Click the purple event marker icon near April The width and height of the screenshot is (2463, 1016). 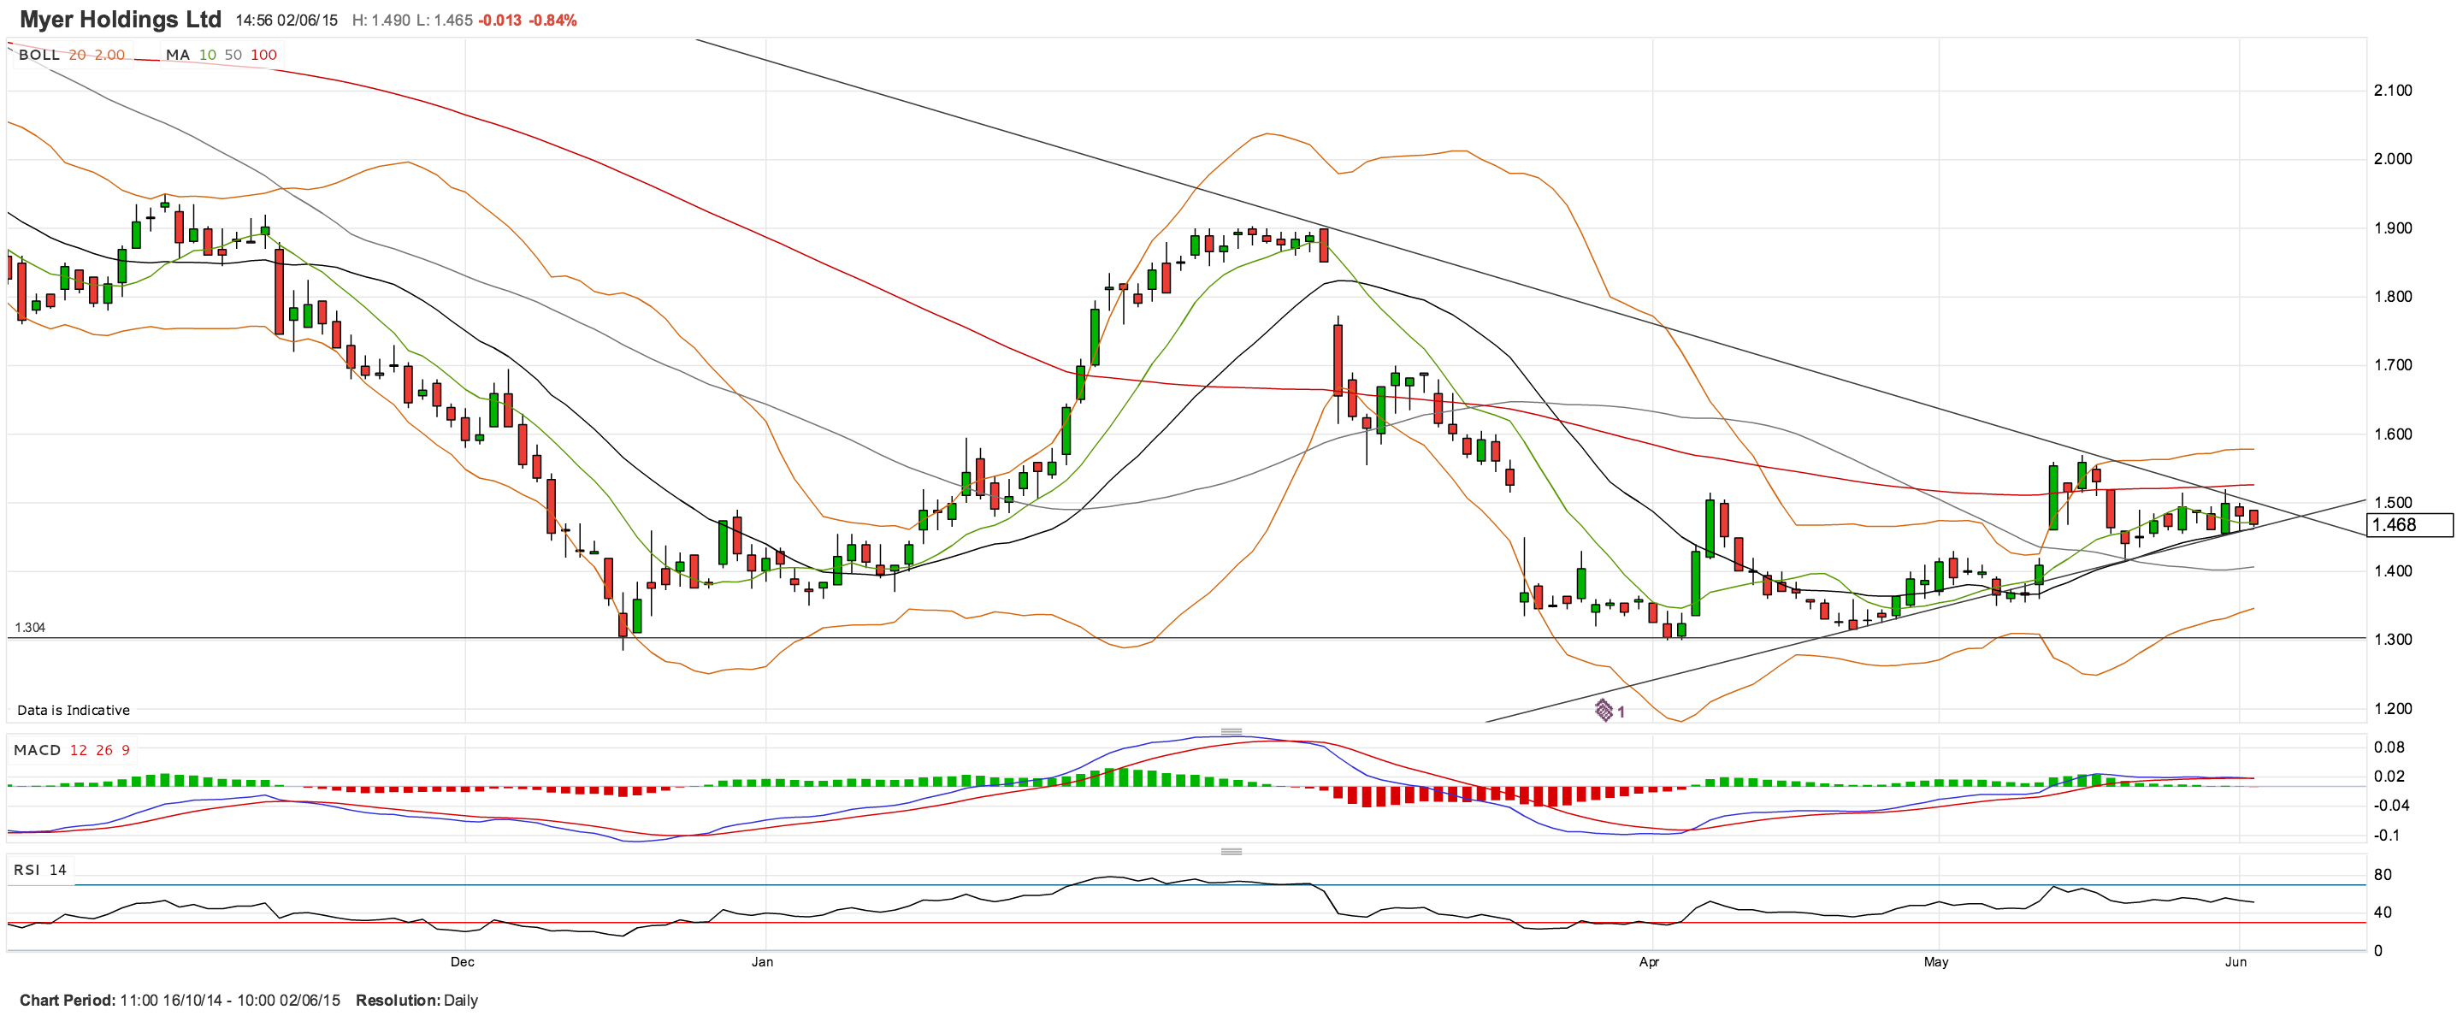click(1604, 710)
